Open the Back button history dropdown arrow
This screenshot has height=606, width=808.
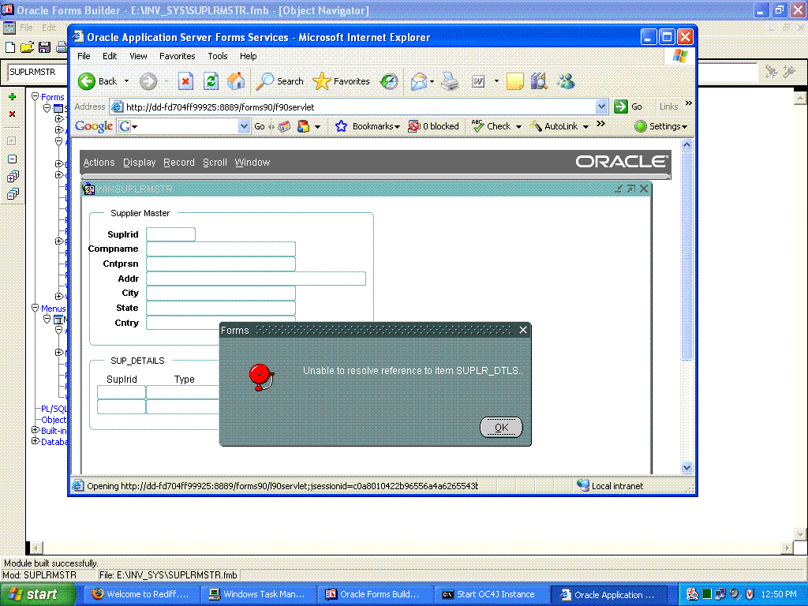[x=127, y=81]
